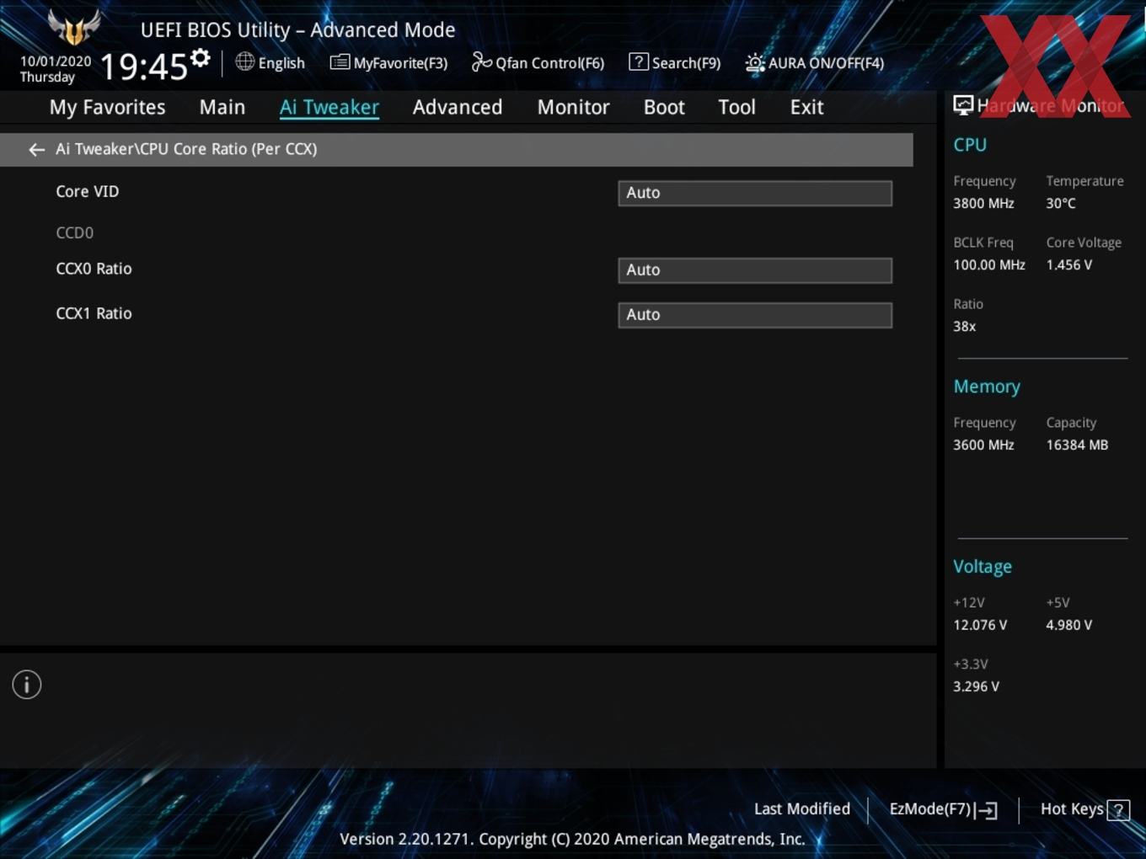The image size is (1146, 859).
Task: Click the EzMode exit arrow icon
Action: pos(987,810)
